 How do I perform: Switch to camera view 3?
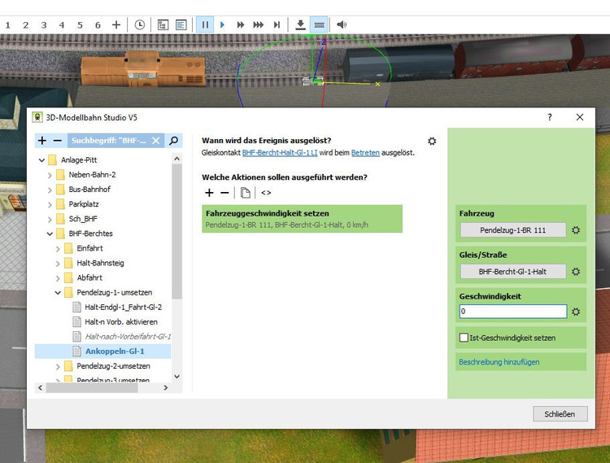pos(44,25)
